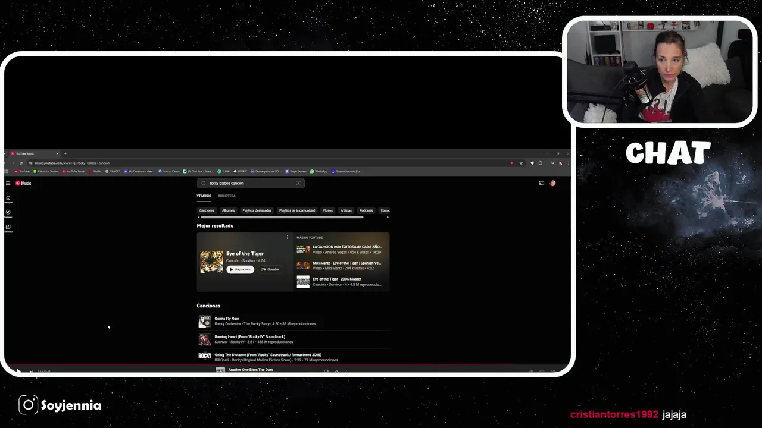The image size is (762, 428).
Task: Filter results by Artistas chip
Action: click(346, 210)
